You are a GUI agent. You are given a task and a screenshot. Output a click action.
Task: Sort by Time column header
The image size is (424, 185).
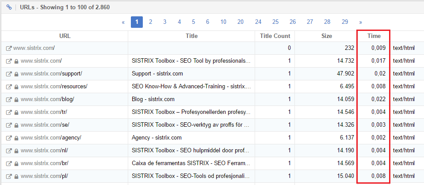(374, 36)
